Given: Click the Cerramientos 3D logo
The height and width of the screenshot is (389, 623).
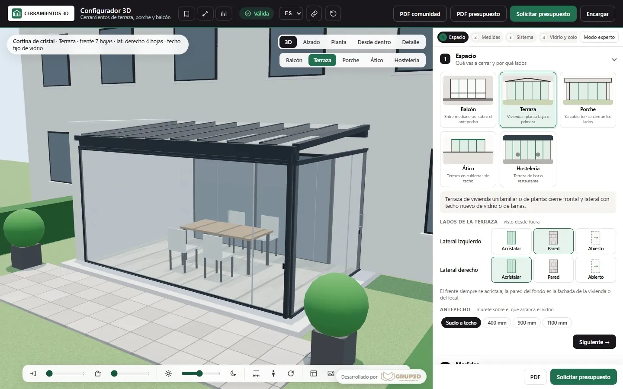Looking at the screenshot, I should pos(41,13).
